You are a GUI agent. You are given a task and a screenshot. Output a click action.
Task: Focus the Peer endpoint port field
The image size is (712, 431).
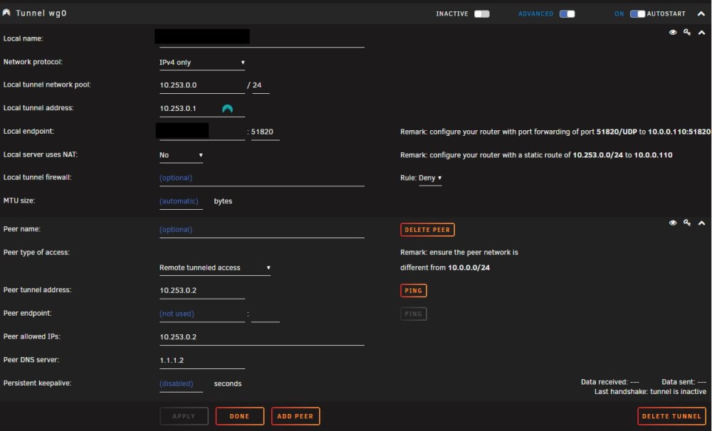[265, 314]
